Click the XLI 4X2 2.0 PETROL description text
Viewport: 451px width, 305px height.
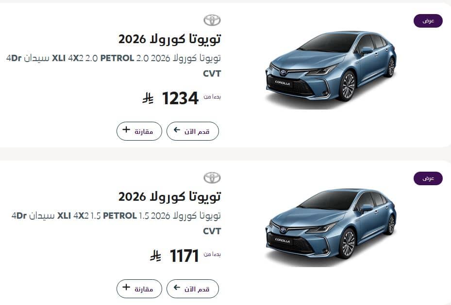117,58
